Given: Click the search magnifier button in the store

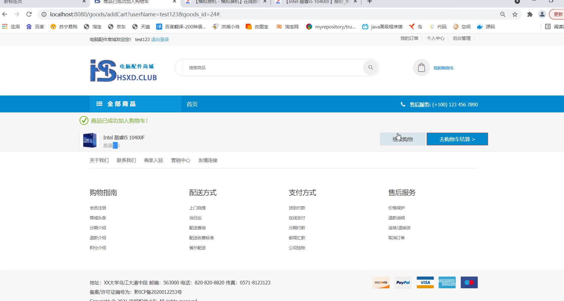Looking at the screenshot, I should (x=371, y=67).
